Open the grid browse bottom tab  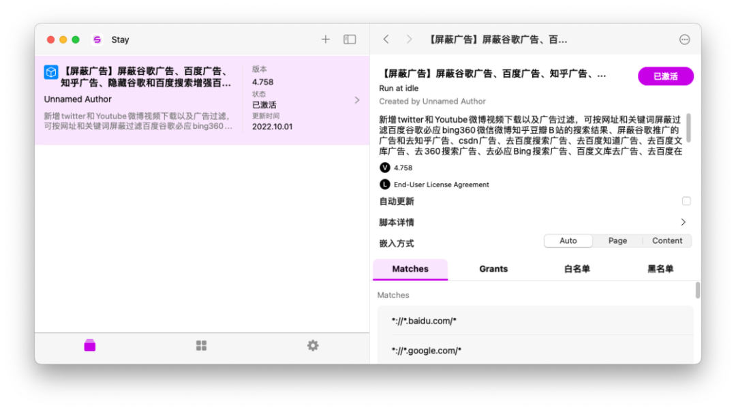201,346
